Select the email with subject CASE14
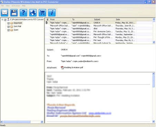Image resolution: width=156 pixels, height=127 pixels. (x=91, y=23)
